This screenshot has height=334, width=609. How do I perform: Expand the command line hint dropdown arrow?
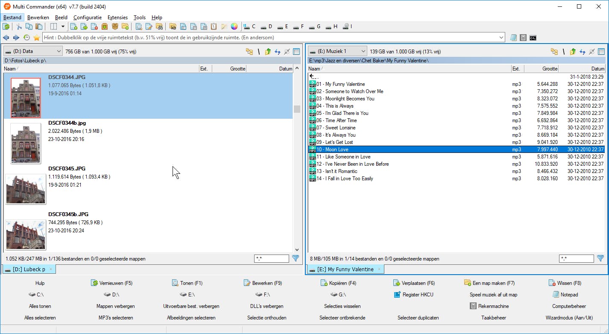(501, 38)
